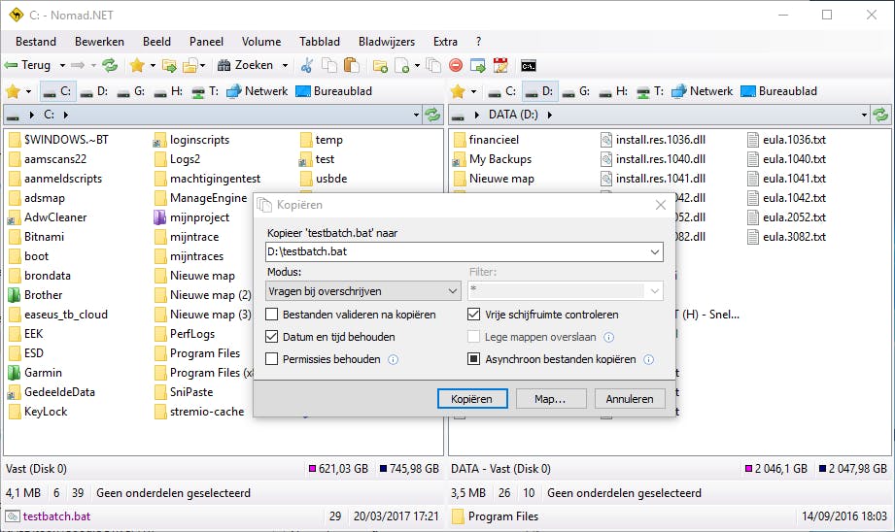Select drive H: in right panel
Viewport: 895px width, 532px height.
tap(613, 91)
